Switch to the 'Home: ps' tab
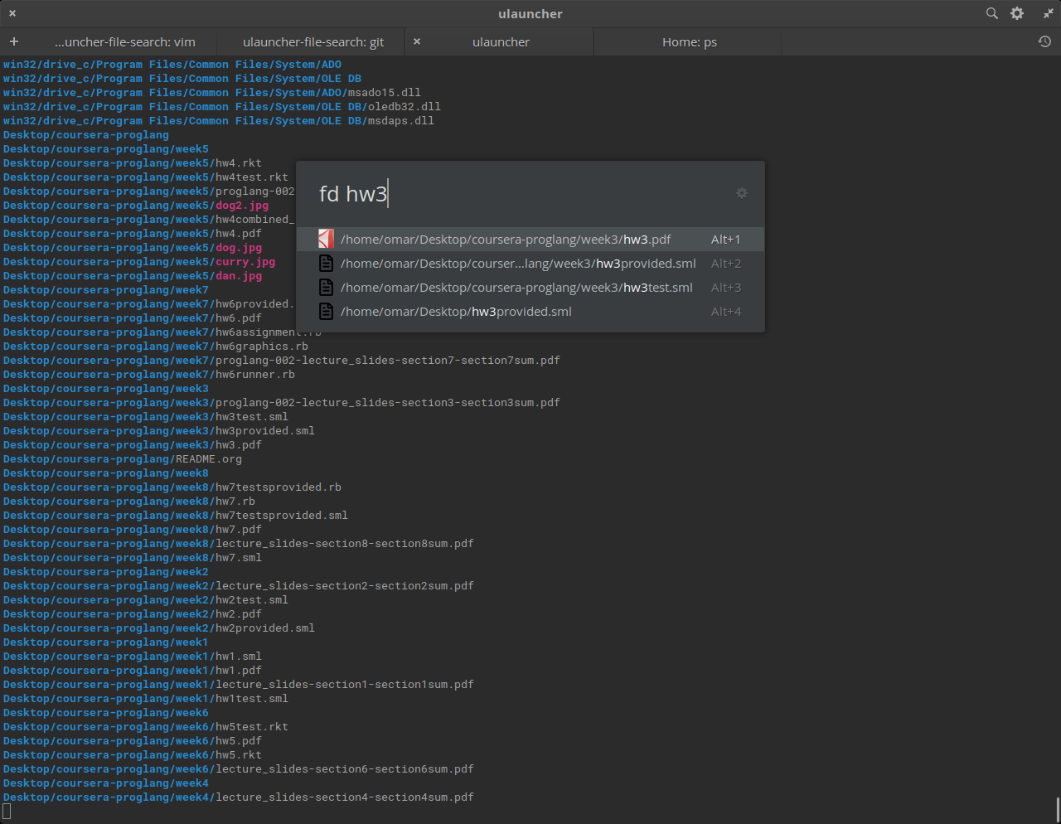Image resolution: width=1061 pixels, height=824 pixels. (x=688, y=41)
